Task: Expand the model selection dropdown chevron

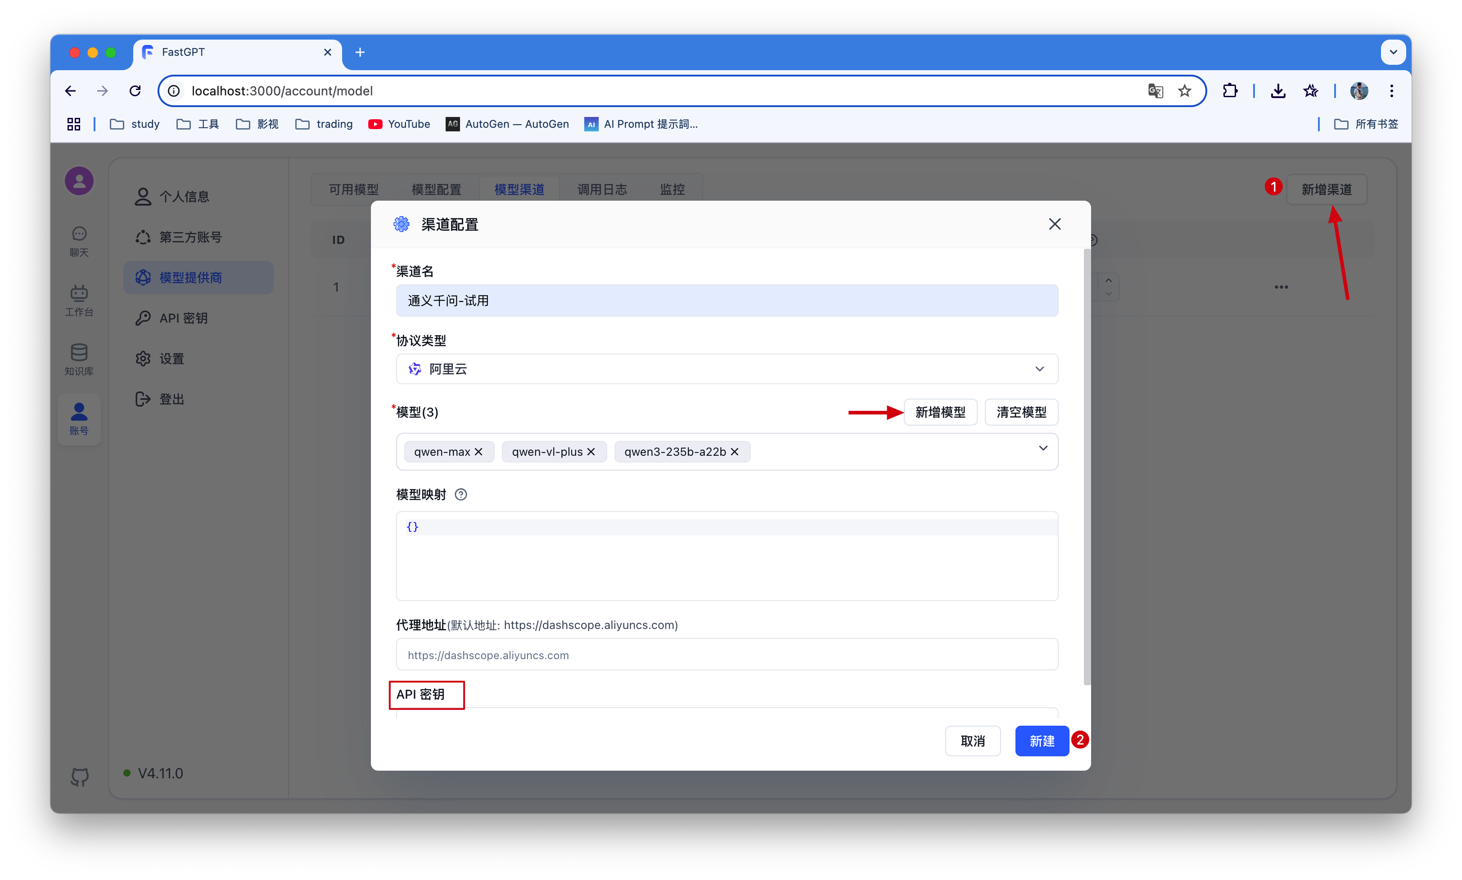Action: pos(1042,448)
